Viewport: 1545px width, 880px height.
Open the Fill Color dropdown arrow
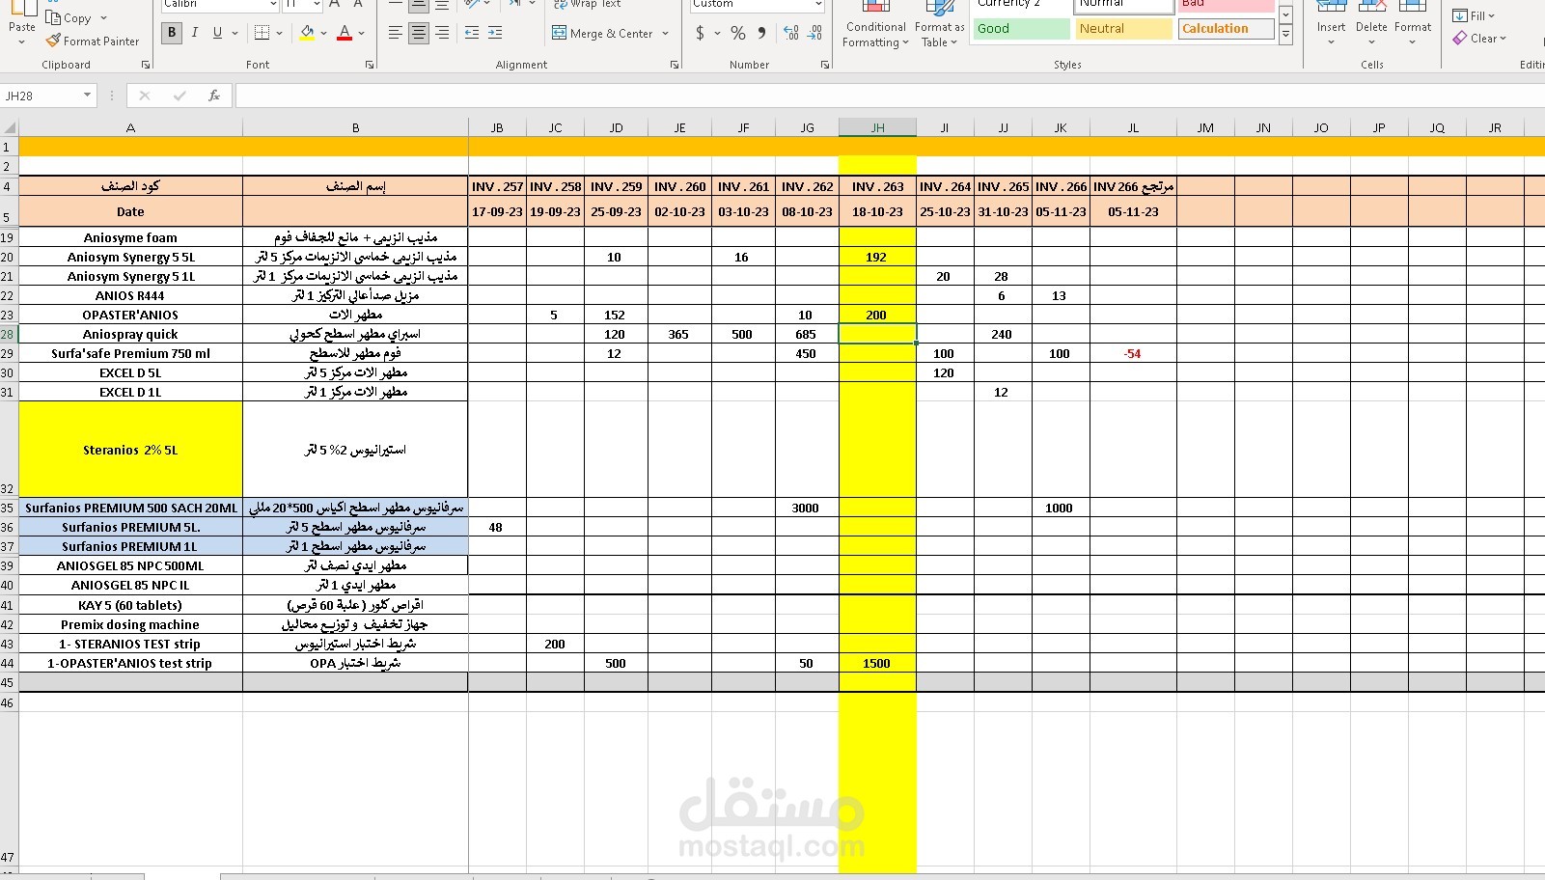[x=323, y=33]
